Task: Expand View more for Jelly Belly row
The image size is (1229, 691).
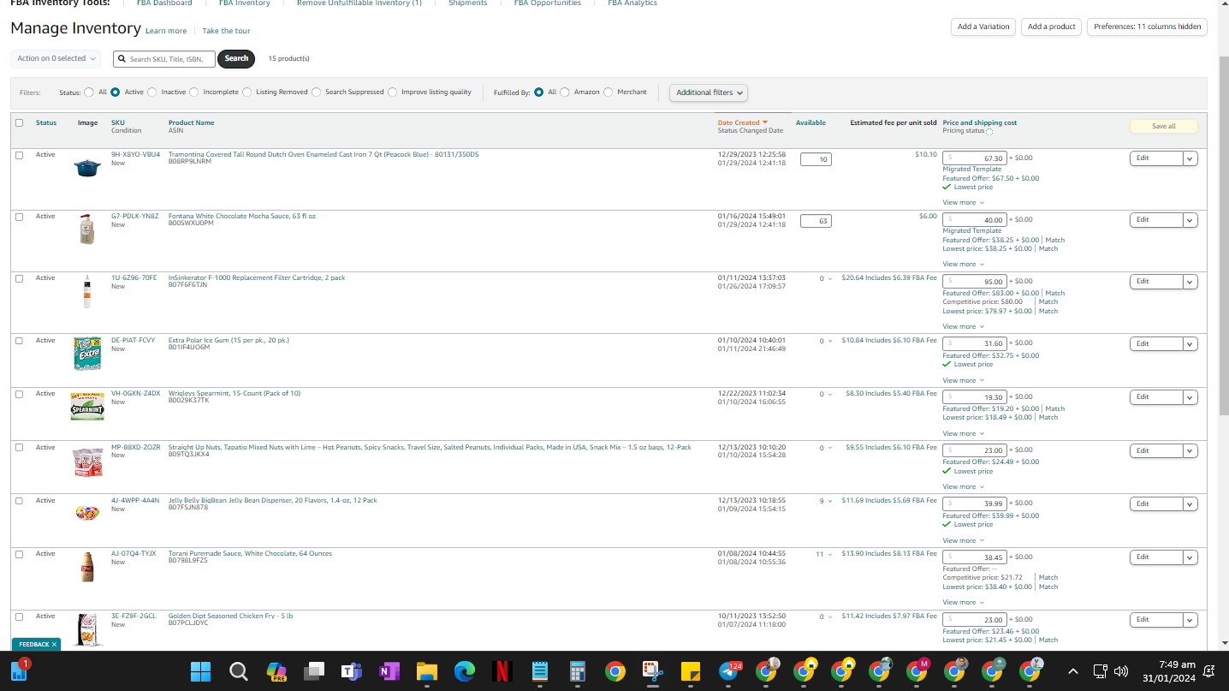Action: click(x=964, y=540)
